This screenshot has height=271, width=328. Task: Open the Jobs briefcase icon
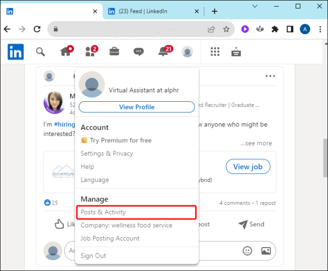(114, 51)
